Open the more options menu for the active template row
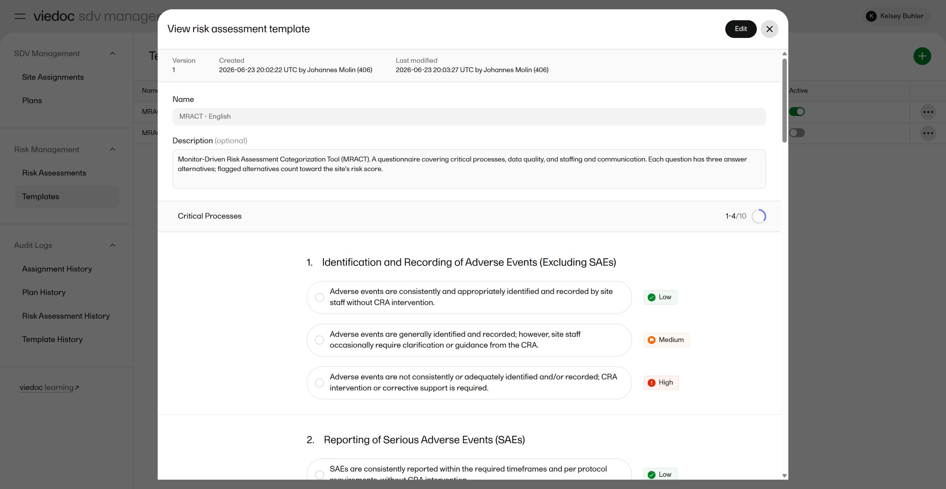 coord(928,112)
